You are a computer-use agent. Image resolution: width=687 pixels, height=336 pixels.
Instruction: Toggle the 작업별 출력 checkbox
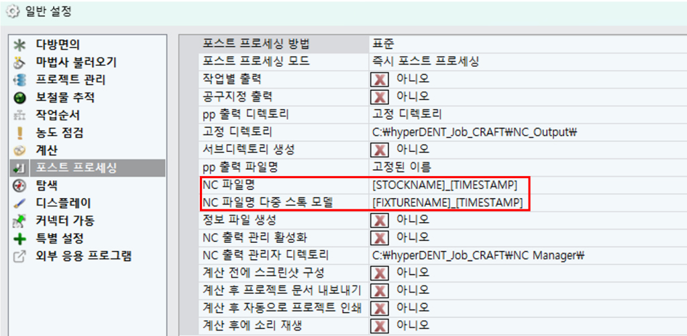click(380, 79)
